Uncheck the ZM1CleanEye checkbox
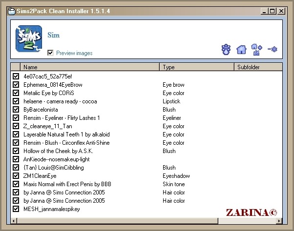This screenshot has height=231, width=294. pos(16,175)
